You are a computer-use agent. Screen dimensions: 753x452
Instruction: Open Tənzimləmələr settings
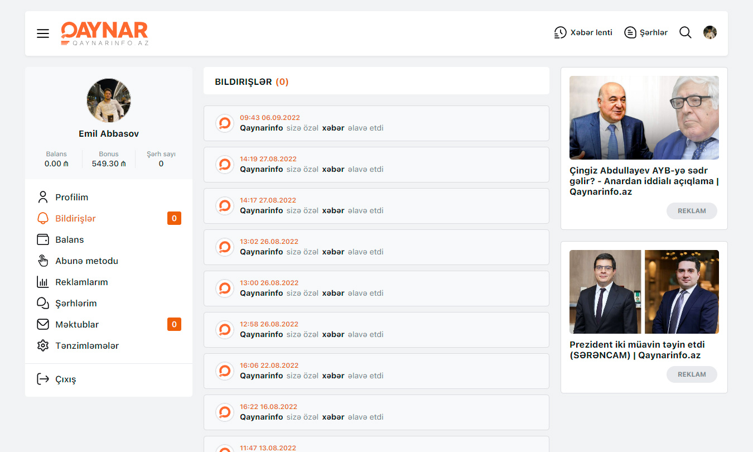click(86, 345)
